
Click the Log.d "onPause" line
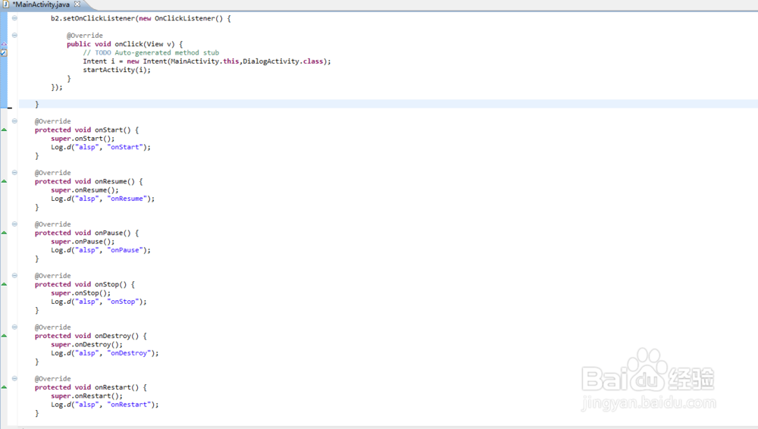[x=101, y=251]
